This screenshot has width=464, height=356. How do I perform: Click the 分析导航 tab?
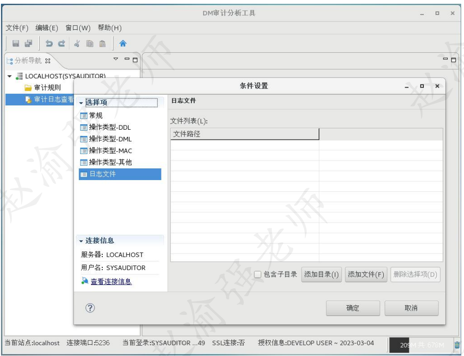28,61
